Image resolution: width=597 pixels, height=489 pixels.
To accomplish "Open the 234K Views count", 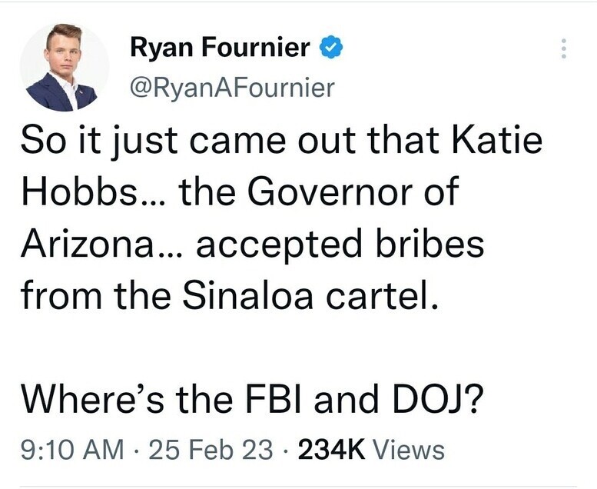I will (x=371, y=450).
